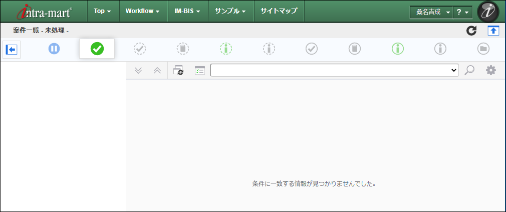Select the blue pause circle icon
The width and height of the screenshot is (506, 212).
click(54, 49)
